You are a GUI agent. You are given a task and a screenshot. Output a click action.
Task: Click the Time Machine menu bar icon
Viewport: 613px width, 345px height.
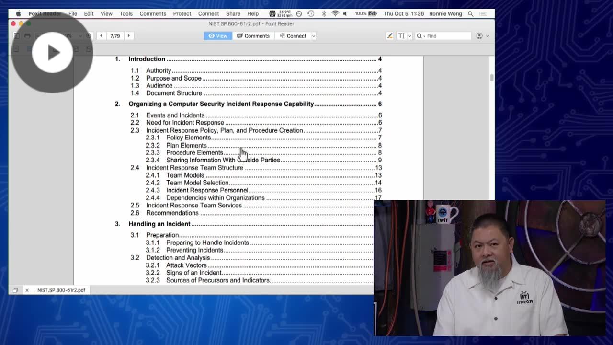pos(311,13)
